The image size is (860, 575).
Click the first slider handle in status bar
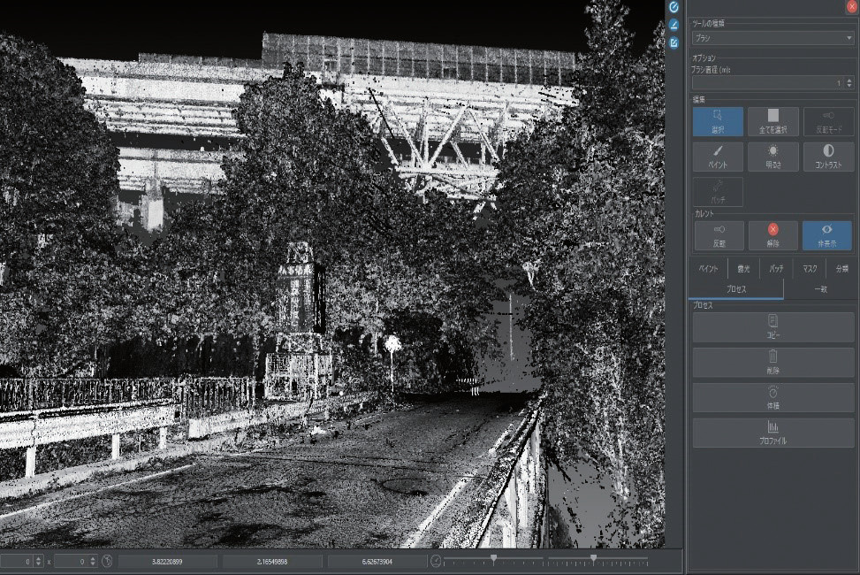point(493,559)
